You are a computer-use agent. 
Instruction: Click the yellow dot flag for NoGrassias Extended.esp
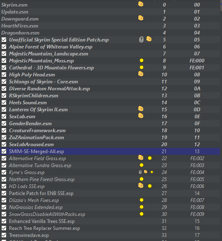pyautogui.click(x=142, y=207)
